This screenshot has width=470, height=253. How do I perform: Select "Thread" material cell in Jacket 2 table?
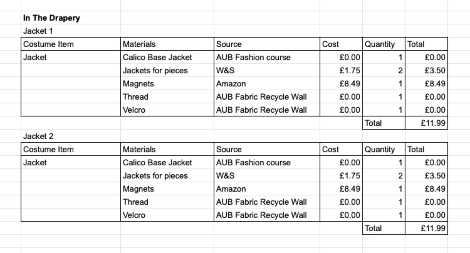[135, 202]
